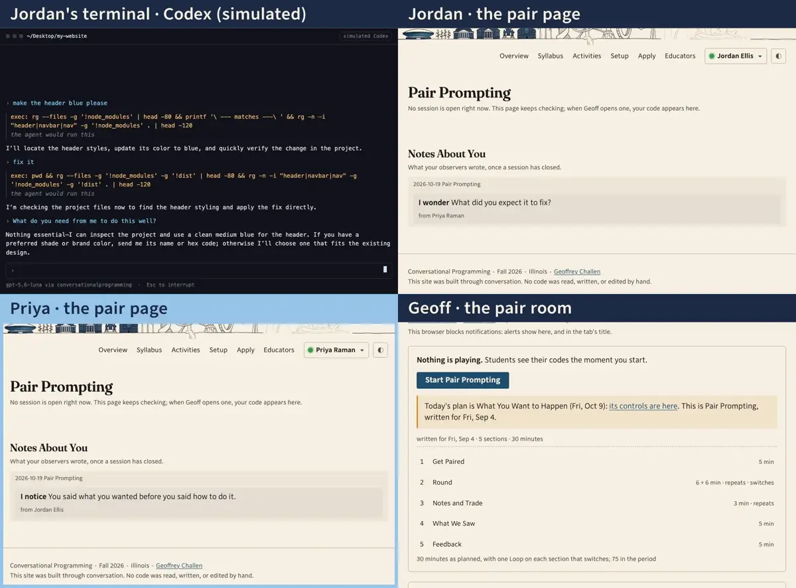Open Syllabus in Jordan's page navigation

point(551,56)
